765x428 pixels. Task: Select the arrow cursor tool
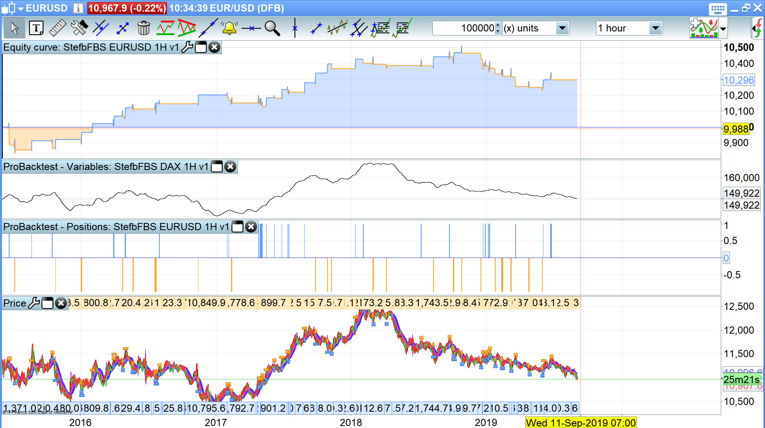click(14, 28)
